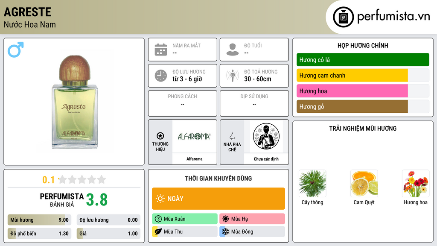Click the pink Hương hoa accord bar
The height and width of the screenshot is (246, 437).
[363, 91]
